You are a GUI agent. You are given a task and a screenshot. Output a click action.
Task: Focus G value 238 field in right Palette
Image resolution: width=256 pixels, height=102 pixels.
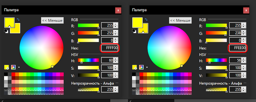(x=235, y=33)
